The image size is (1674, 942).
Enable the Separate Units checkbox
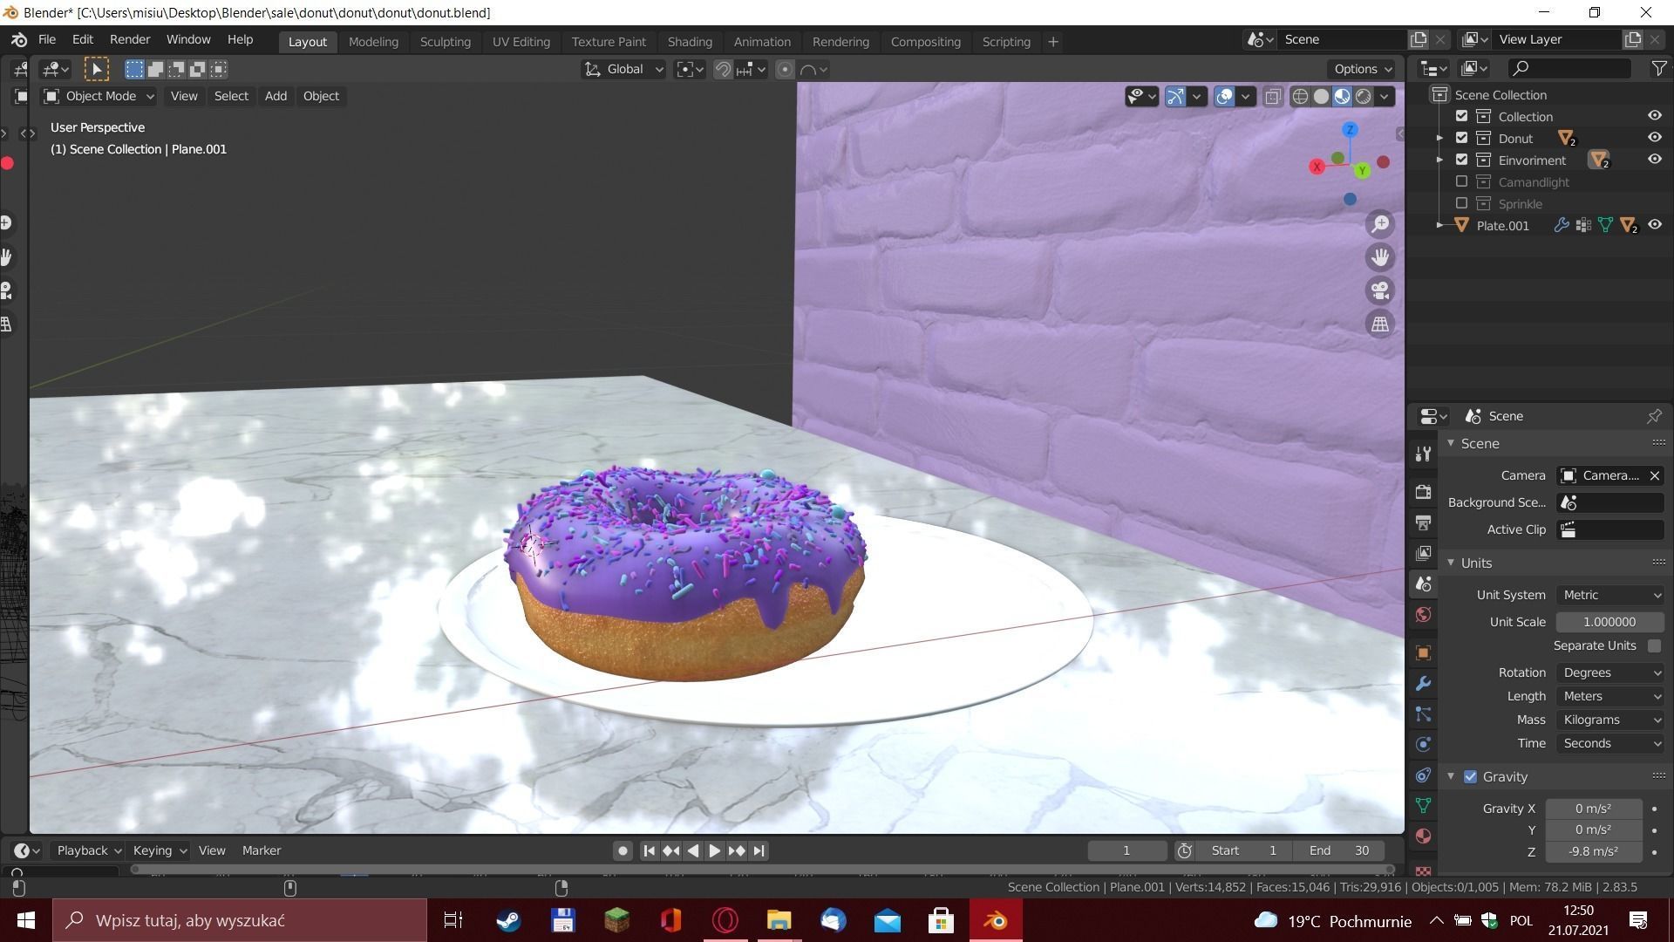(x=1654, y=645)
